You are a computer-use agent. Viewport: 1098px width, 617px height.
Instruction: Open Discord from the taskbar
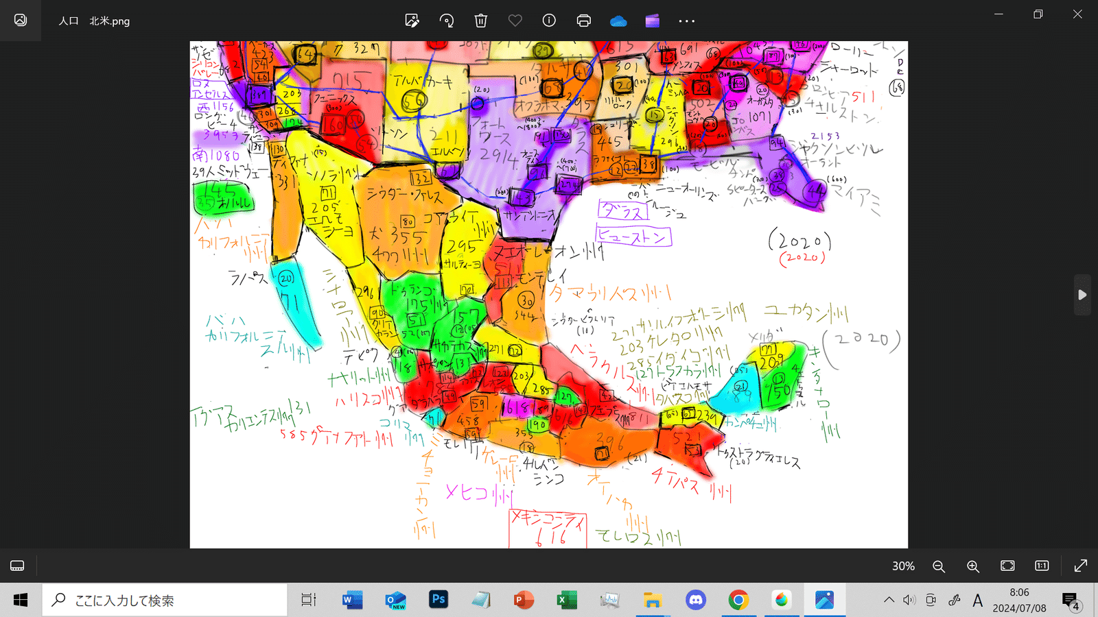tap(695, 601)
